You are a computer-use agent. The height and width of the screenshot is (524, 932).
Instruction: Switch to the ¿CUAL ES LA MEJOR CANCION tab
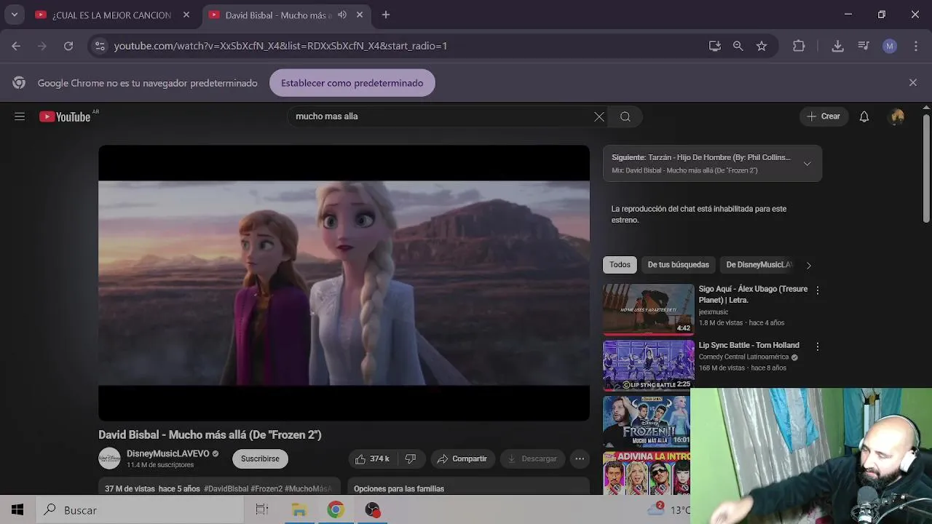point(113,15)
